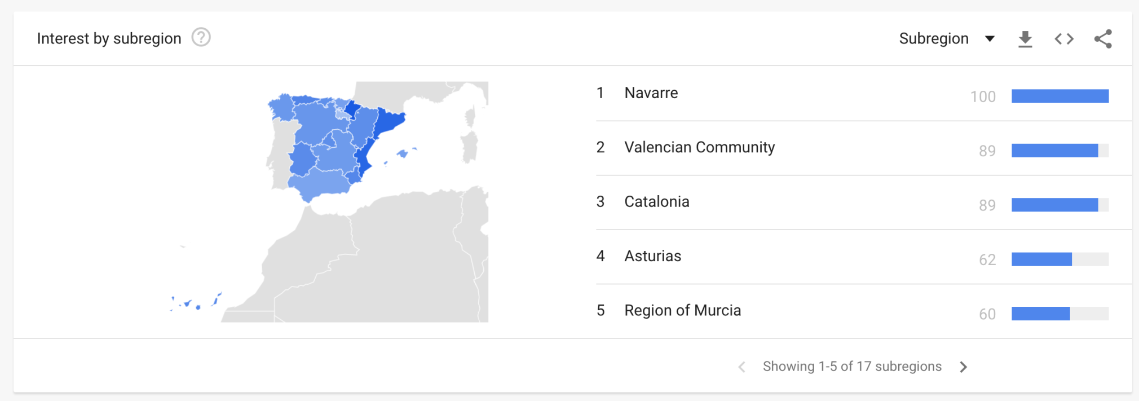
Task: Click the dropdown arrow beside Subregion
Action: 990,39
